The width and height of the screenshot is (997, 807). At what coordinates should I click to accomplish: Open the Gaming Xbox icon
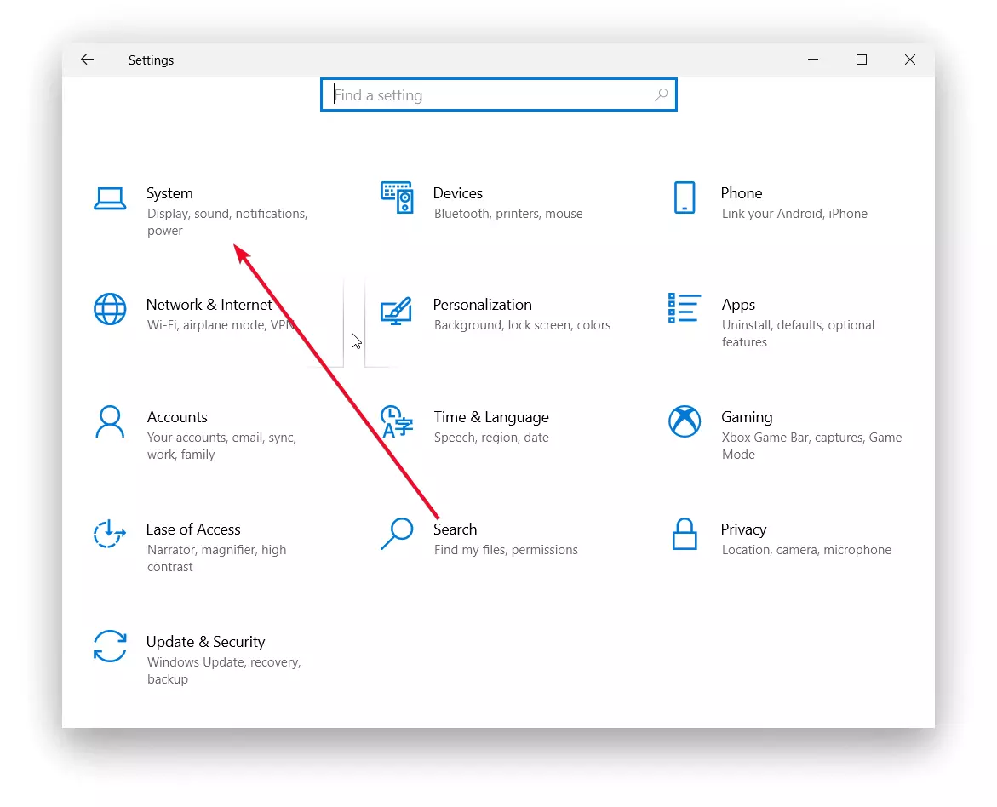pos(685,421)
